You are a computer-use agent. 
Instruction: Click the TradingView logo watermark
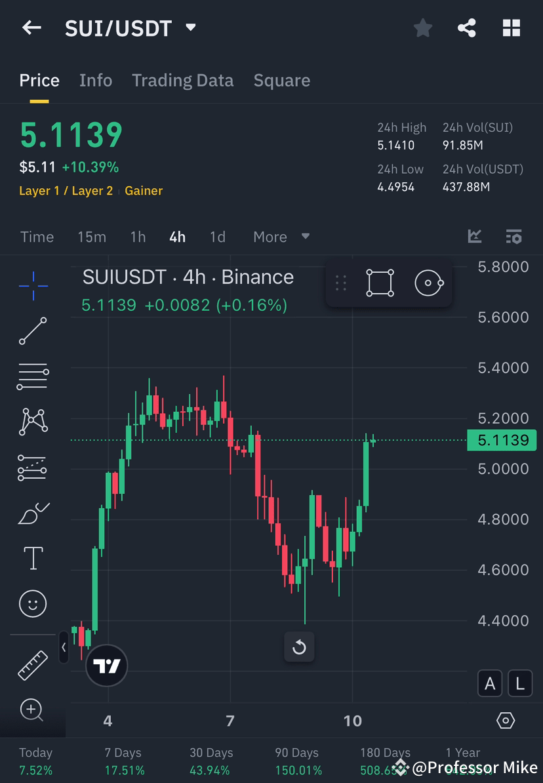click(106, 666)
